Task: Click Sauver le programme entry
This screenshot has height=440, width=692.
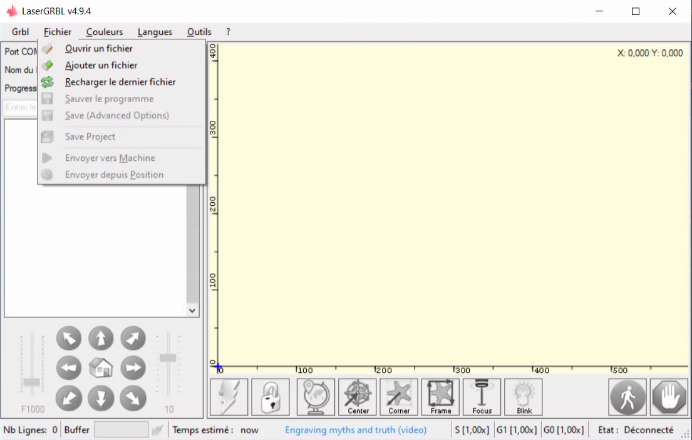Action: [121, 99]
